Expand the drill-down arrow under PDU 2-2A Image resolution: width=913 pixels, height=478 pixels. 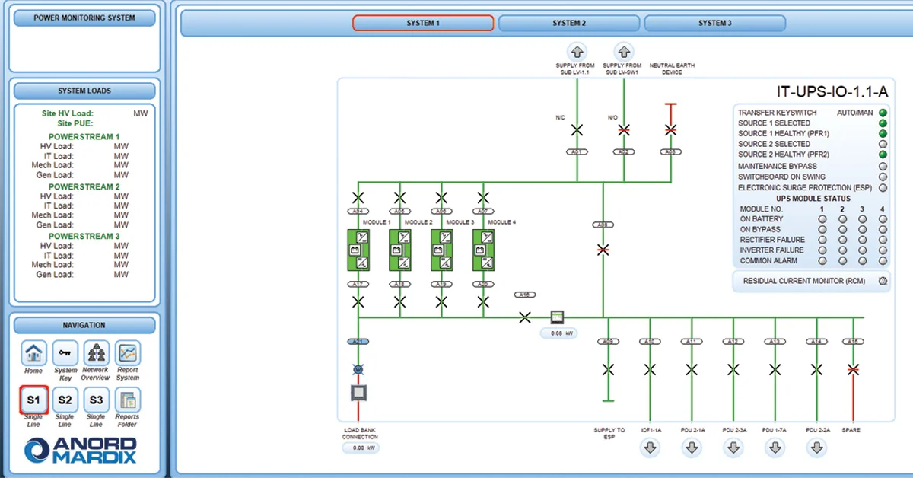click(817, 448)
